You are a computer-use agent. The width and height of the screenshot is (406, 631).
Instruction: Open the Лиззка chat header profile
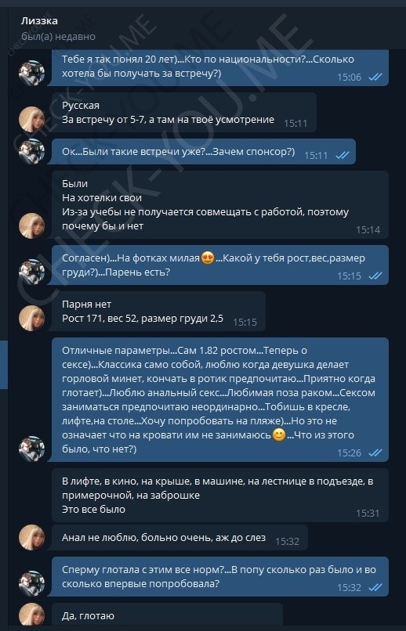click(x=39, y=21)
